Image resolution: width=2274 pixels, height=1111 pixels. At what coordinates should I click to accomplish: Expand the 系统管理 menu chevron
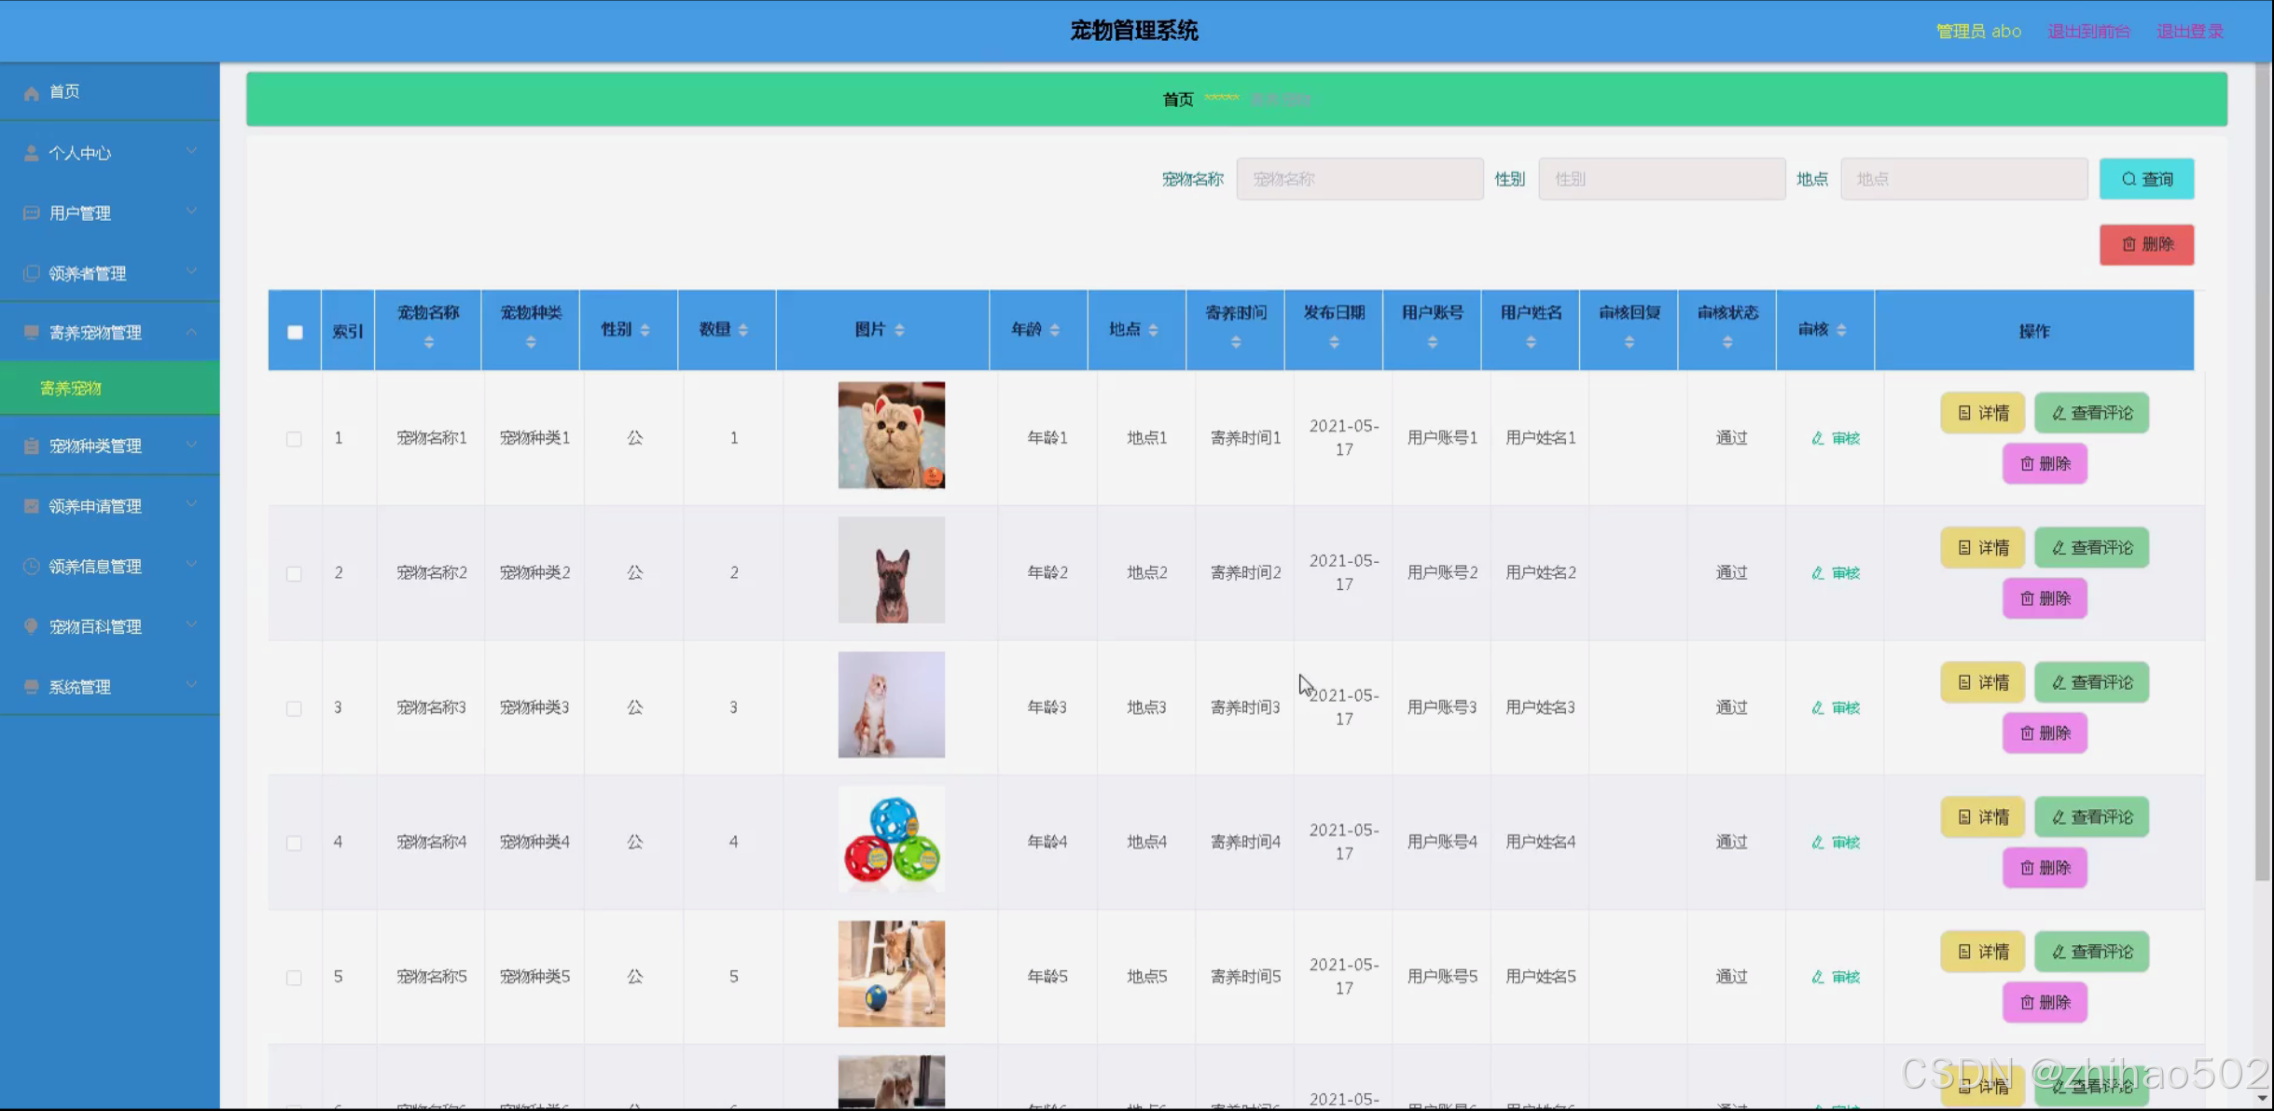pyautogui.click(x=191, y=686)
